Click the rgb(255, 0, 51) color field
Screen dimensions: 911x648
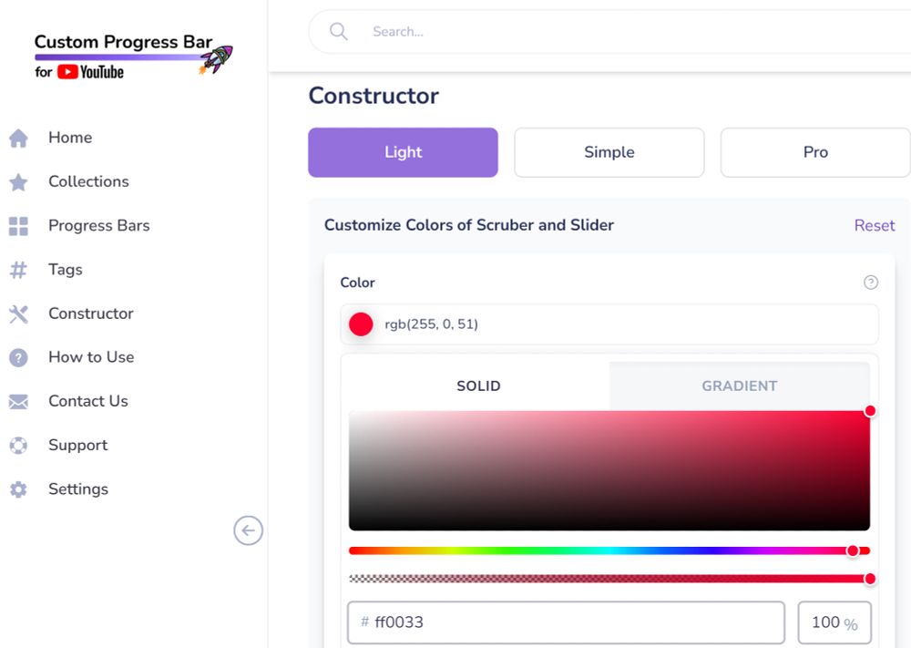coord(609,324)
